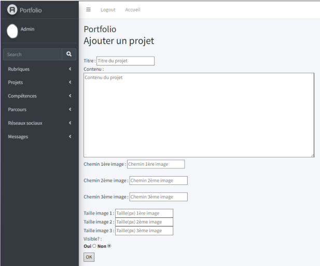This screenshot has height=266, width=320.
Task: Click the Logout link in navbar
Action: click(x=108, y=10)
